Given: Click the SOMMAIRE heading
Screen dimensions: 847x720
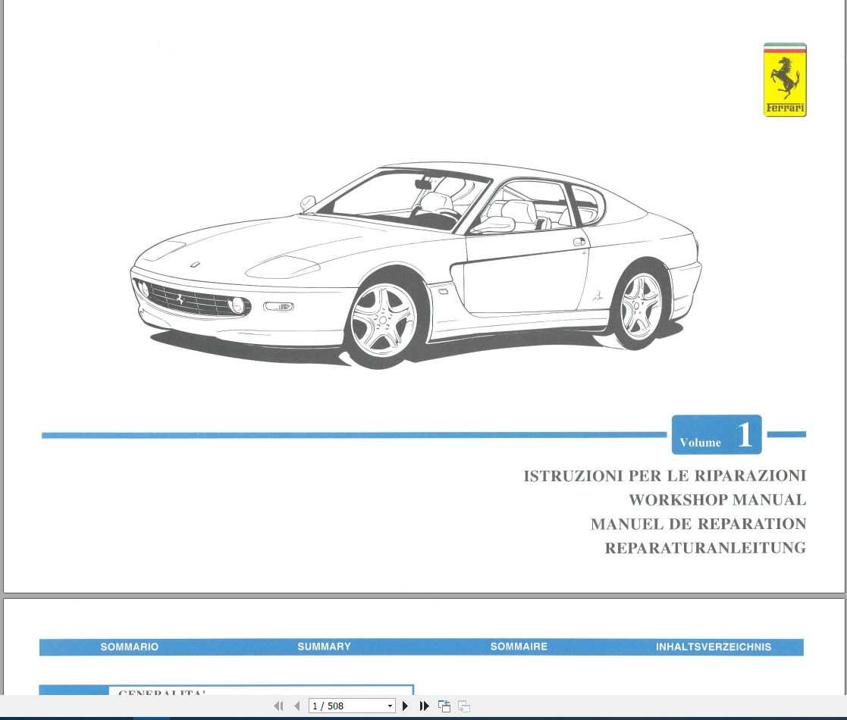Looking at the screenshot, I should 519,646.
